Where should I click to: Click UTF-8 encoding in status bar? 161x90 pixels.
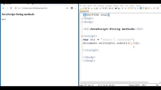(144, 85)
